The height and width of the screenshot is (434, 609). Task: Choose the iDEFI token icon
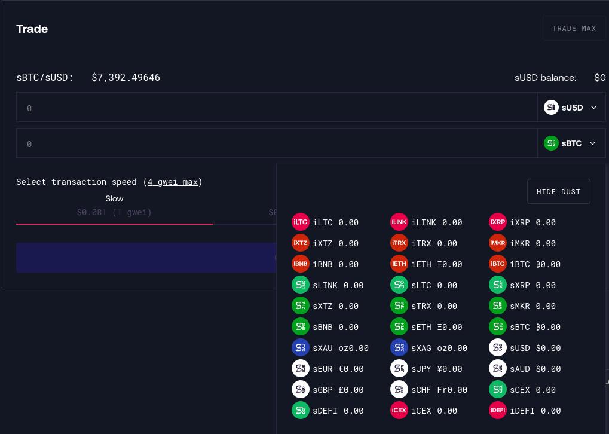click(x=497, y=411)
